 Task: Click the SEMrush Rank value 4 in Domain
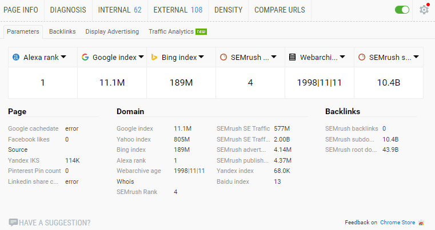point(175,192)
